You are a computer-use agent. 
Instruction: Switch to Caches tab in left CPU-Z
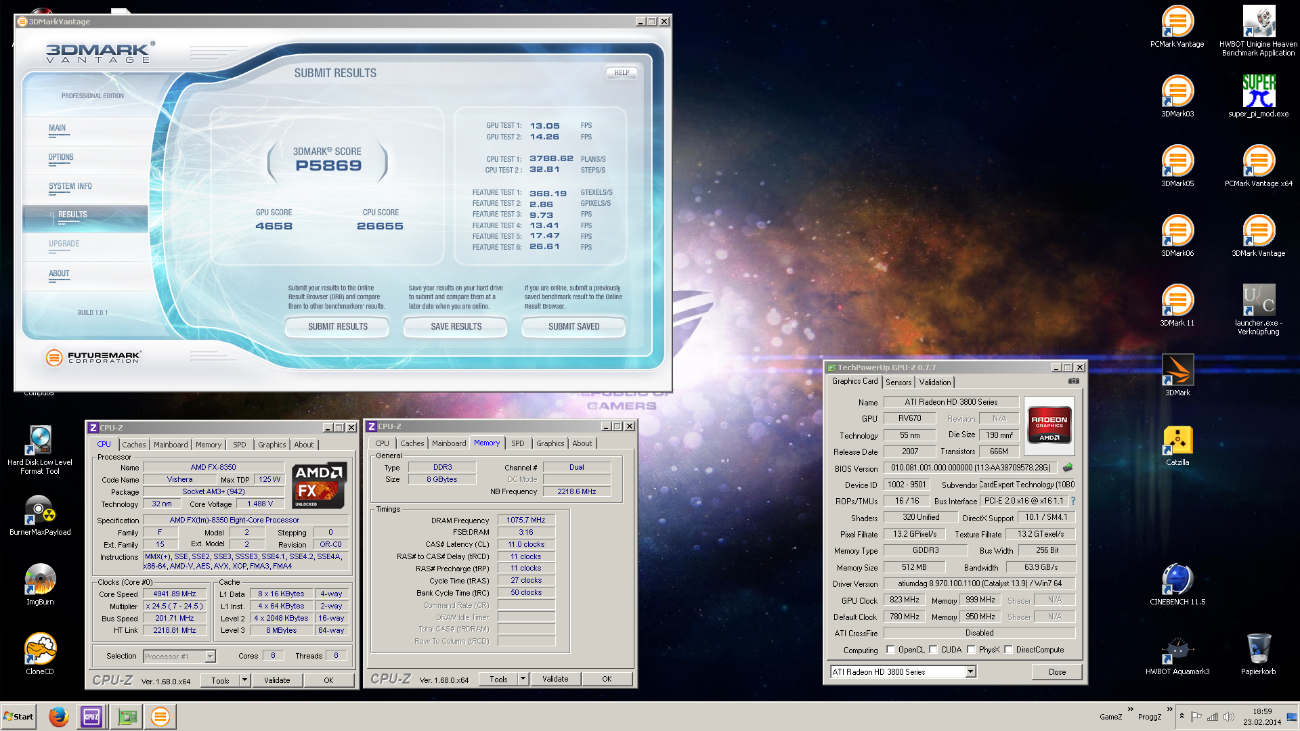[x=133, y=445]
